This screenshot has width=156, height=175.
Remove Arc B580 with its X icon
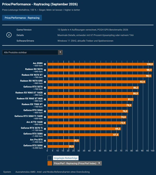pos(45,64)
